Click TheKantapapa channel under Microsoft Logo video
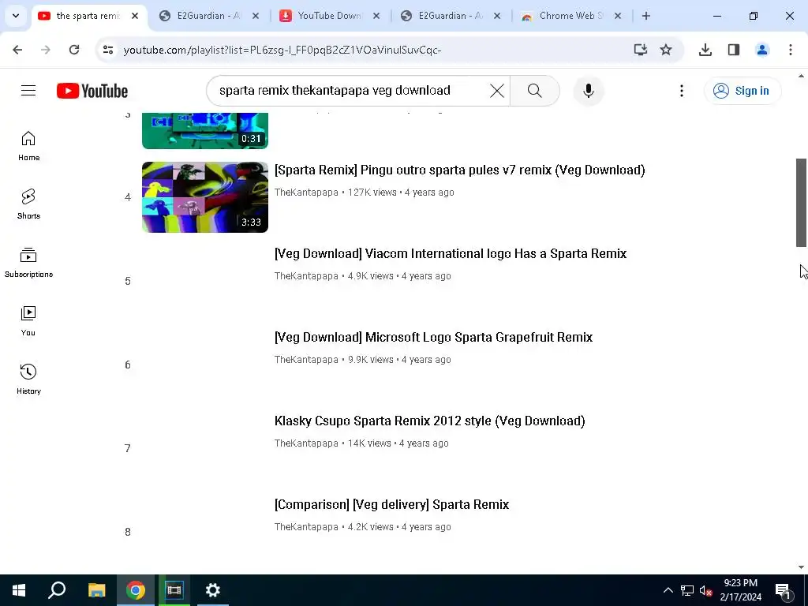Screen dimensions: 808x606 coord(306,360)
